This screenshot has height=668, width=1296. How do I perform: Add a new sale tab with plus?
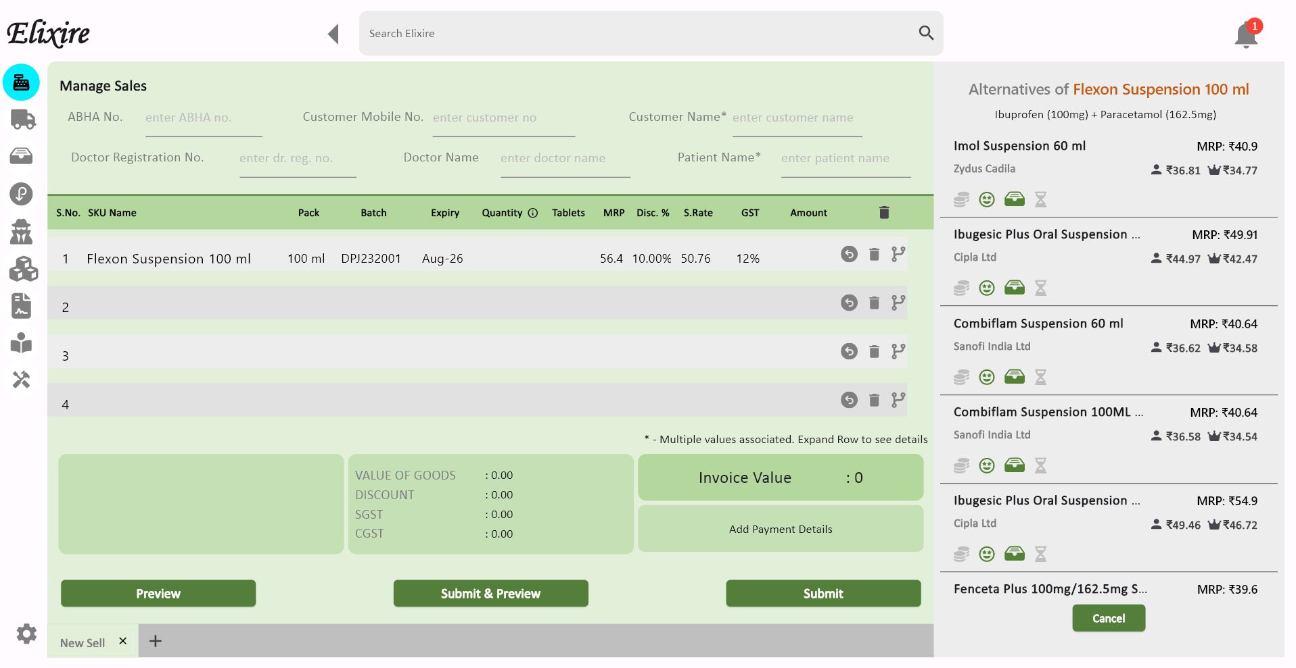[155, 641]
